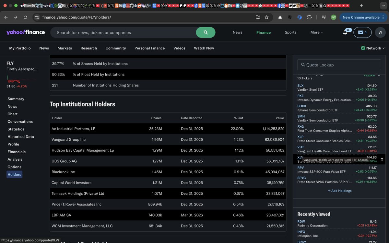The image size is (389, 243).
Task: Collapse the portfolio list chevron
Action: [379, 75]
